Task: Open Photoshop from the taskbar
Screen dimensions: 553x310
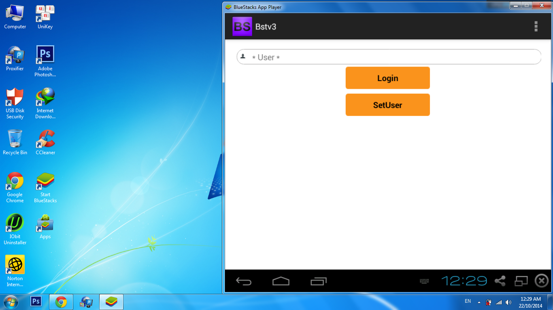Action: (x=36, y=302)
